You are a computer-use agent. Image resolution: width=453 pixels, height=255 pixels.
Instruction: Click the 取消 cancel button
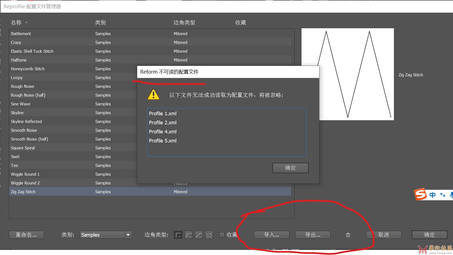(x=384, y=235)
